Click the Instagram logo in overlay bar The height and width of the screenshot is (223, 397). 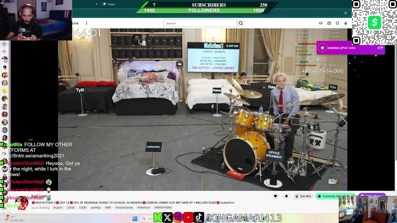pyautogui.click(x=178, y=218)
